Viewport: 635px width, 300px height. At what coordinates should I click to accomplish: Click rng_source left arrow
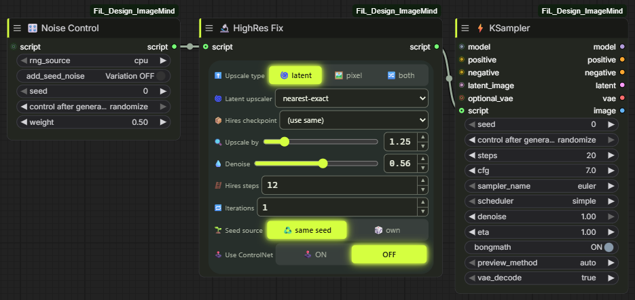point(24,60)
